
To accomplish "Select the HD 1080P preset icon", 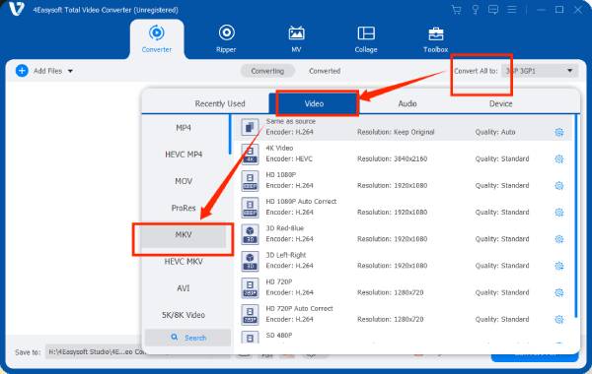I will [x=250, y=181].
